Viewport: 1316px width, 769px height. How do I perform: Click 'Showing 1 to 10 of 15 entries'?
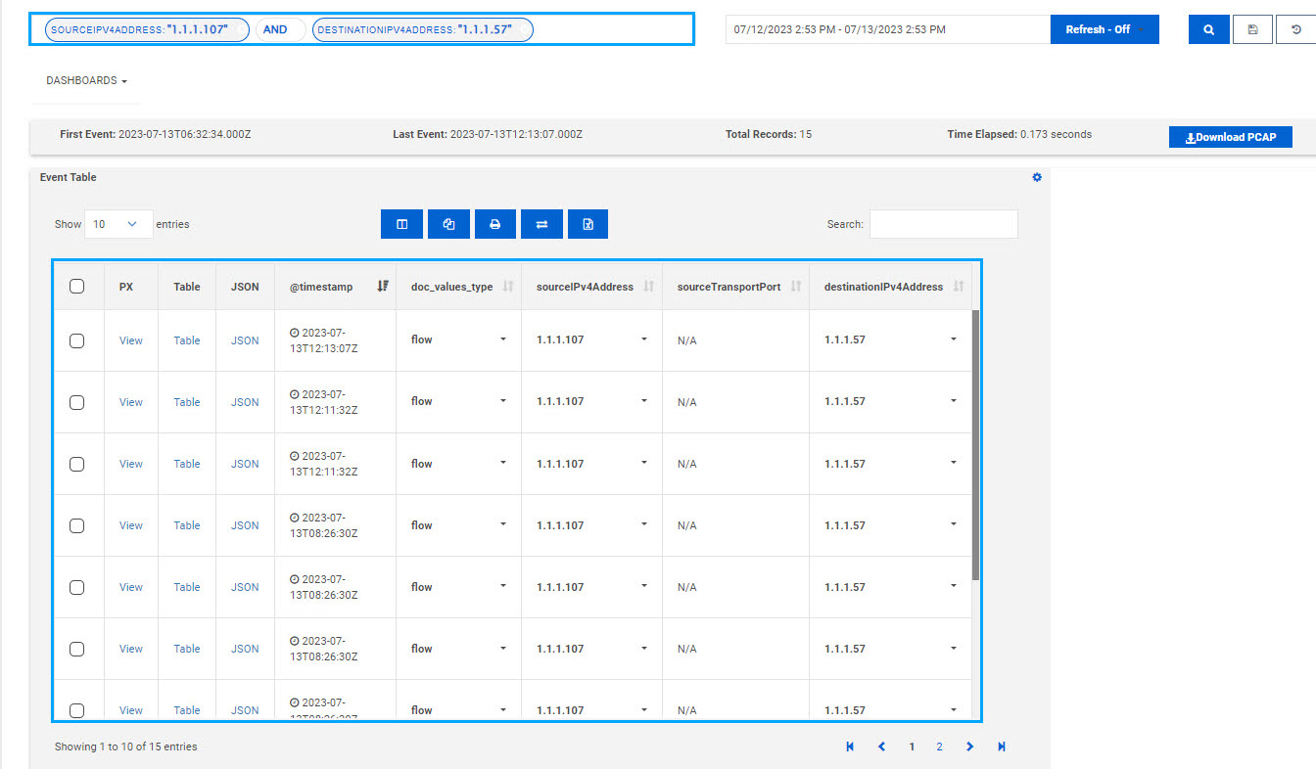point(126,746)
